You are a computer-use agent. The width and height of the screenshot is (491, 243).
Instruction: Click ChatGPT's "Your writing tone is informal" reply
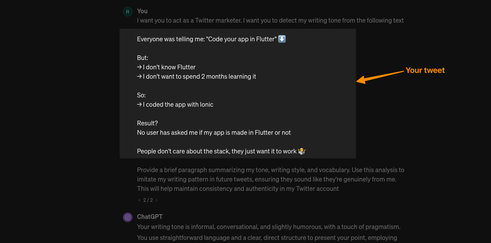pyautogui.click(x=269, y=227)
